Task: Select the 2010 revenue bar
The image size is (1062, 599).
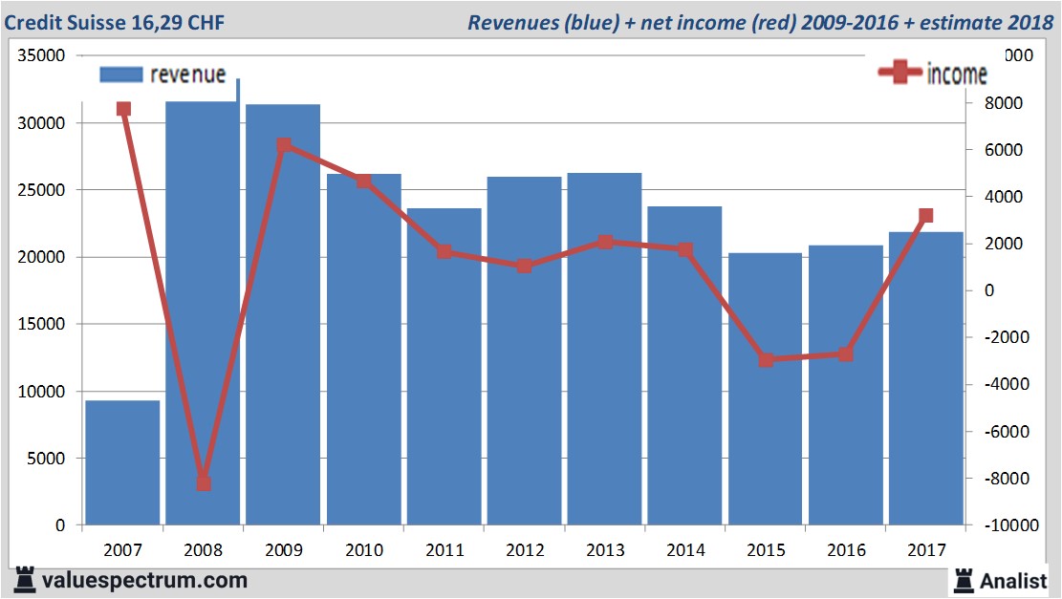Action: pos(363,350)
